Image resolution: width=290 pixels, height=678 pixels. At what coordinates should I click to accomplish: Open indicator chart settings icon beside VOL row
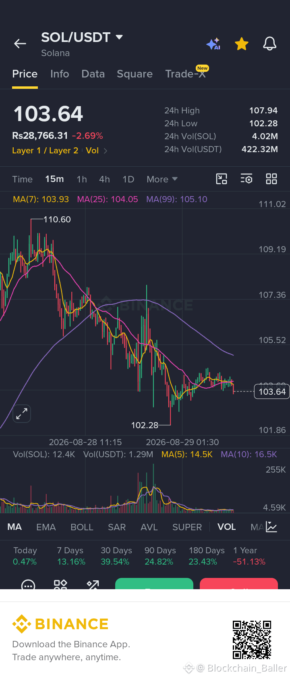271,527
